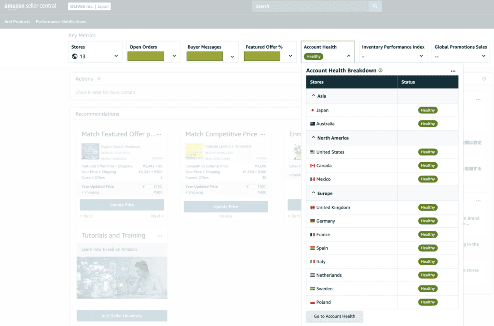Image resolution: width=494 pixels, height=326 pixels.
Task: Click the Italy flag icon
Action: [x=313, y=262]
